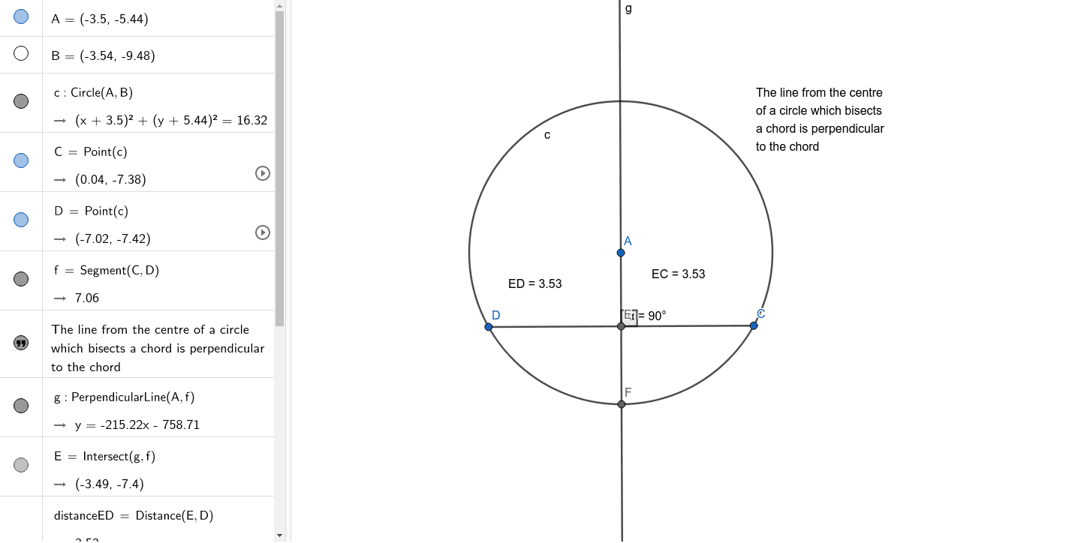Screen dimensions: 1081x543
Task: Select point A at circle centre
Action: tap(621, 253)
